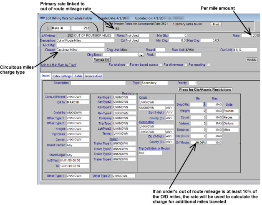
Task: Click the Min column header link
Action: tap(198, 99)
